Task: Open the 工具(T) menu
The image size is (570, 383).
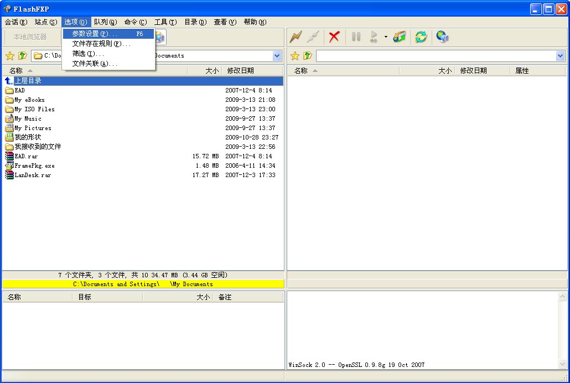Action: (x=165, y=22)
